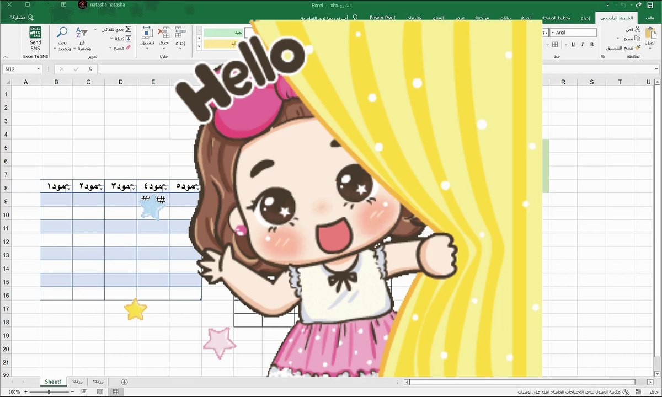Screen dimensions: 662x397
Task: Toggle Bold formatting B
Action: click(x=593, y=45)
